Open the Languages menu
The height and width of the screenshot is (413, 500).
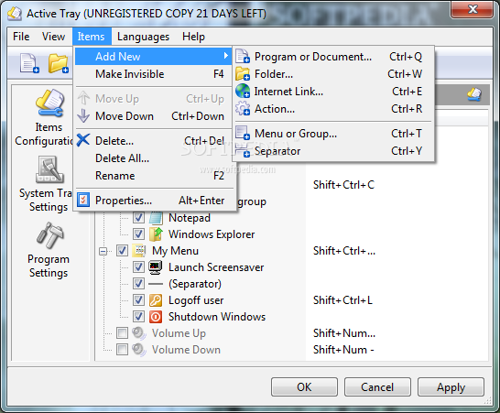pyautogui.click(x=143, y=37)
